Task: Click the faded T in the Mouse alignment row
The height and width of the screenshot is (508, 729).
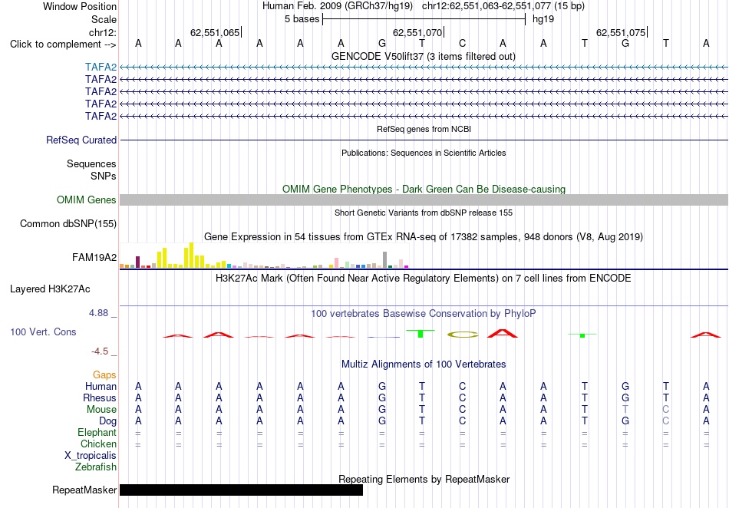Action: [x=625, y=410]
